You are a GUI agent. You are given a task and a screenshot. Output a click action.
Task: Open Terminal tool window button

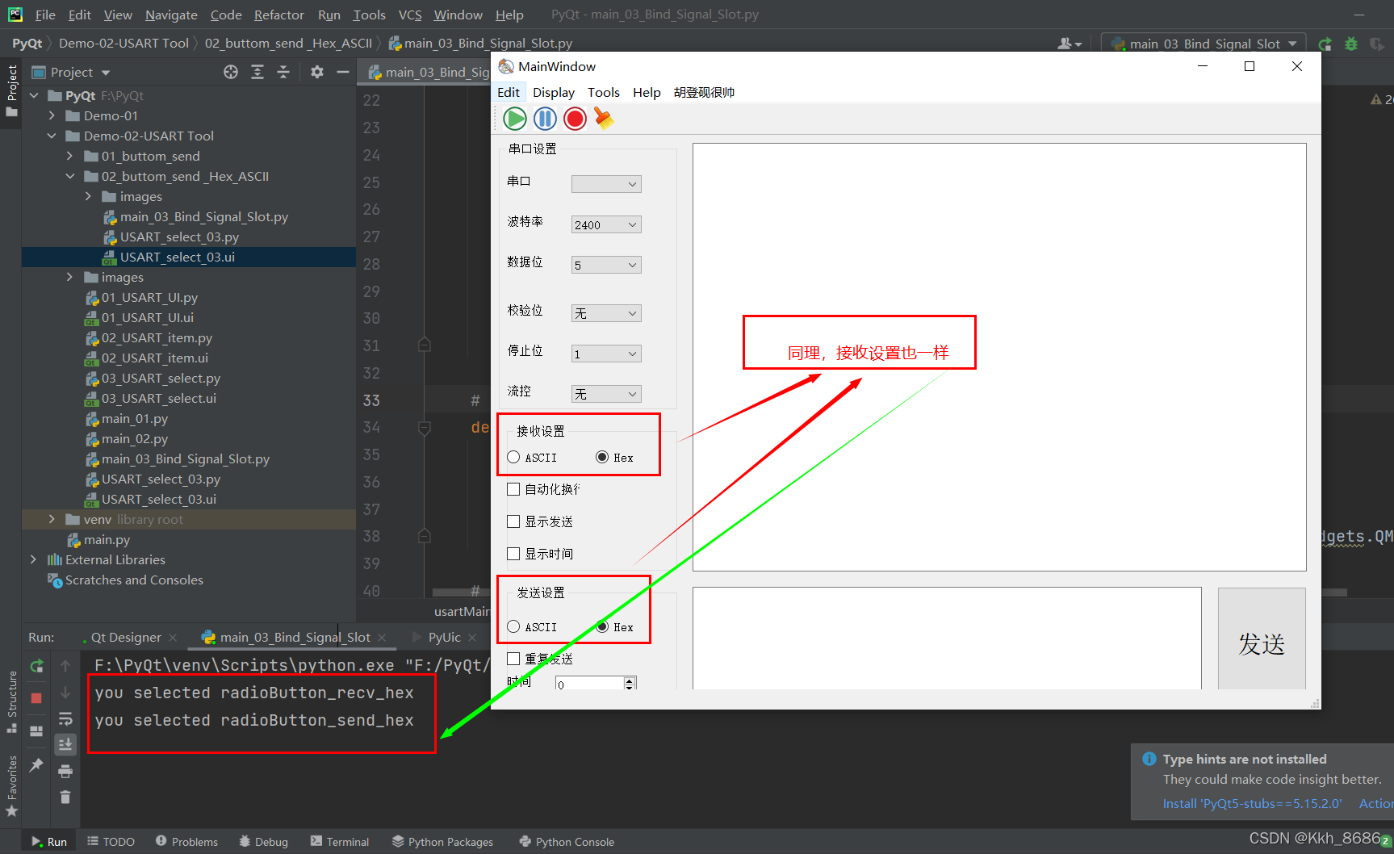click(340, 842)
